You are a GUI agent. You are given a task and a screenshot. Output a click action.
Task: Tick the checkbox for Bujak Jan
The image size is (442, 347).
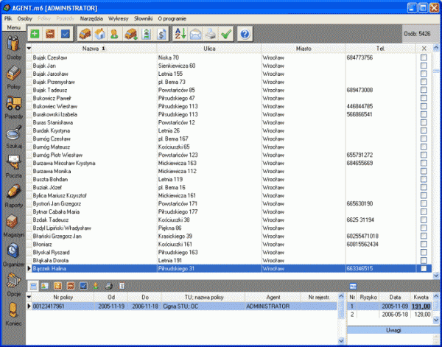pyautogui.click(x=424, y=66)
